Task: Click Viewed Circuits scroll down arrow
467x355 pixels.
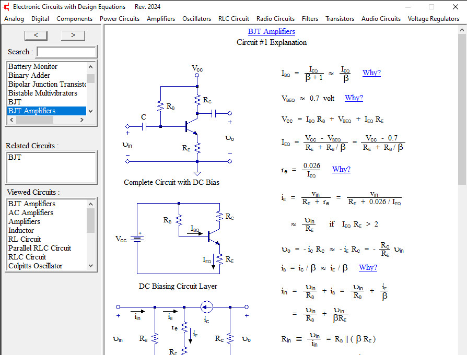Action: tap(91, 266)
